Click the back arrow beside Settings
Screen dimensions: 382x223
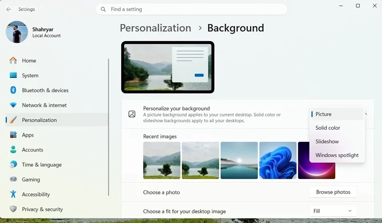pyautogui.click(x=9, y=9)
